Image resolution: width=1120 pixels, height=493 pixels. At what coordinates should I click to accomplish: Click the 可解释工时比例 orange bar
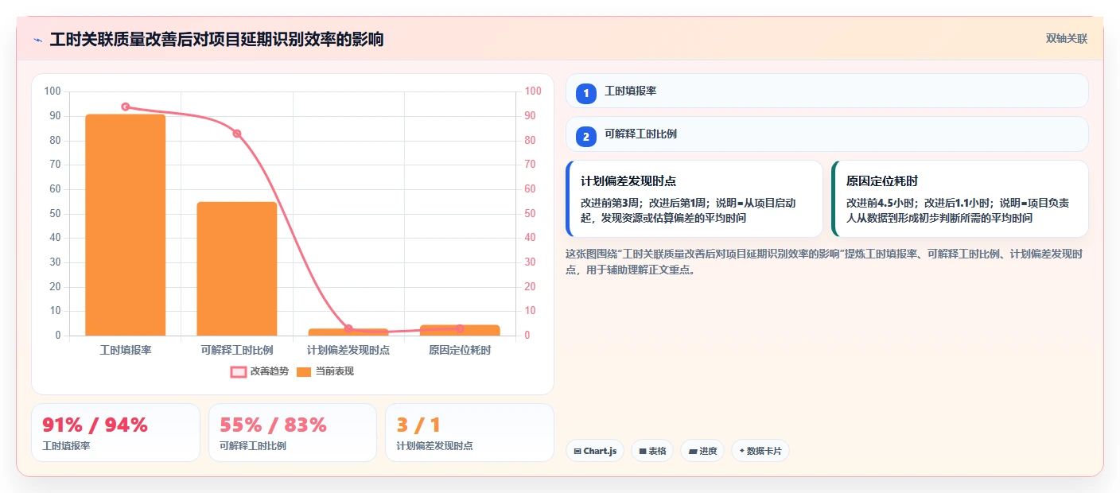(237, 269)
